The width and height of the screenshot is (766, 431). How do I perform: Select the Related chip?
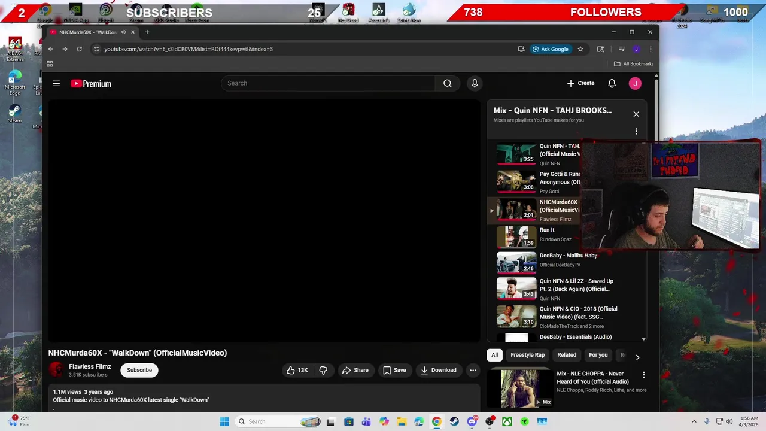(567, 355)
